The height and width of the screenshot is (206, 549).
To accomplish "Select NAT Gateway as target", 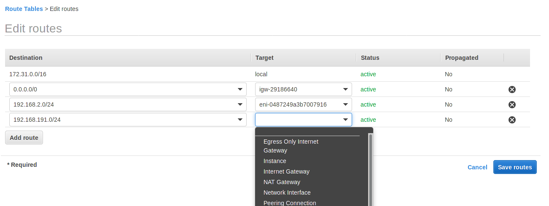I will point(282,182).
